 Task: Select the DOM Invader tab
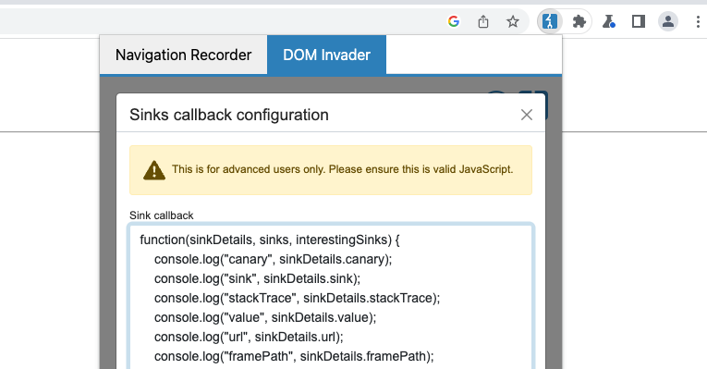point(326,55)
